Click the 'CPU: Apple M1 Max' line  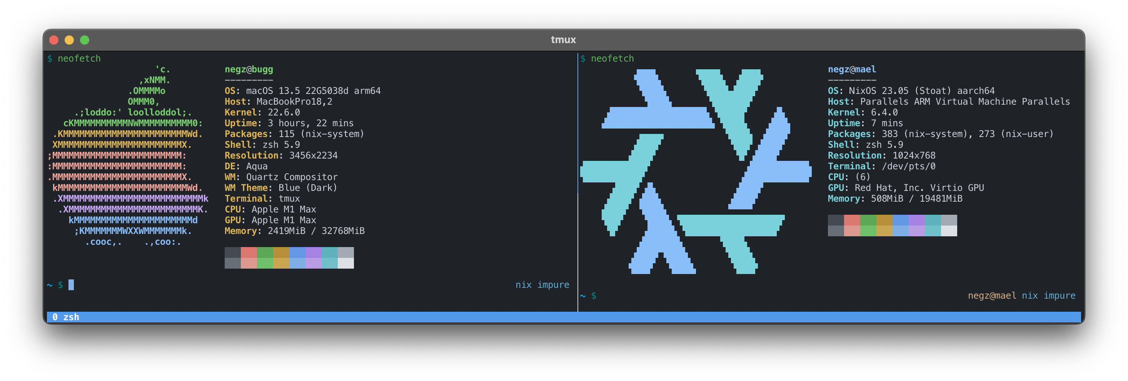tap(270, 209)
